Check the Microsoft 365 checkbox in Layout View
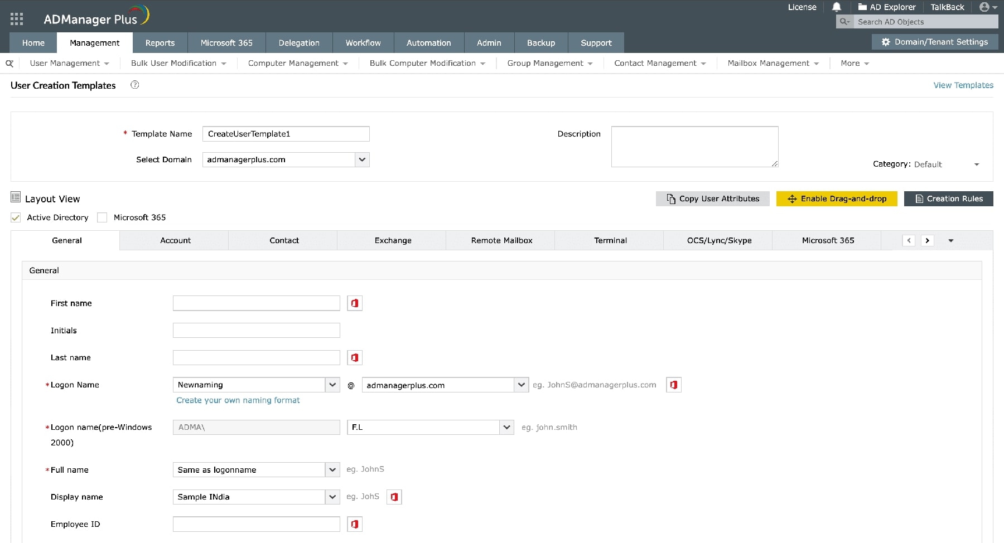Image resolution: width=1004 pixels, height=543 pixels. tap(102, 217)
